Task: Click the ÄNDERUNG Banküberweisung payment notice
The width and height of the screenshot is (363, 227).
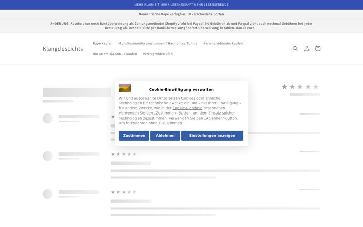Action: click(181, 26)
